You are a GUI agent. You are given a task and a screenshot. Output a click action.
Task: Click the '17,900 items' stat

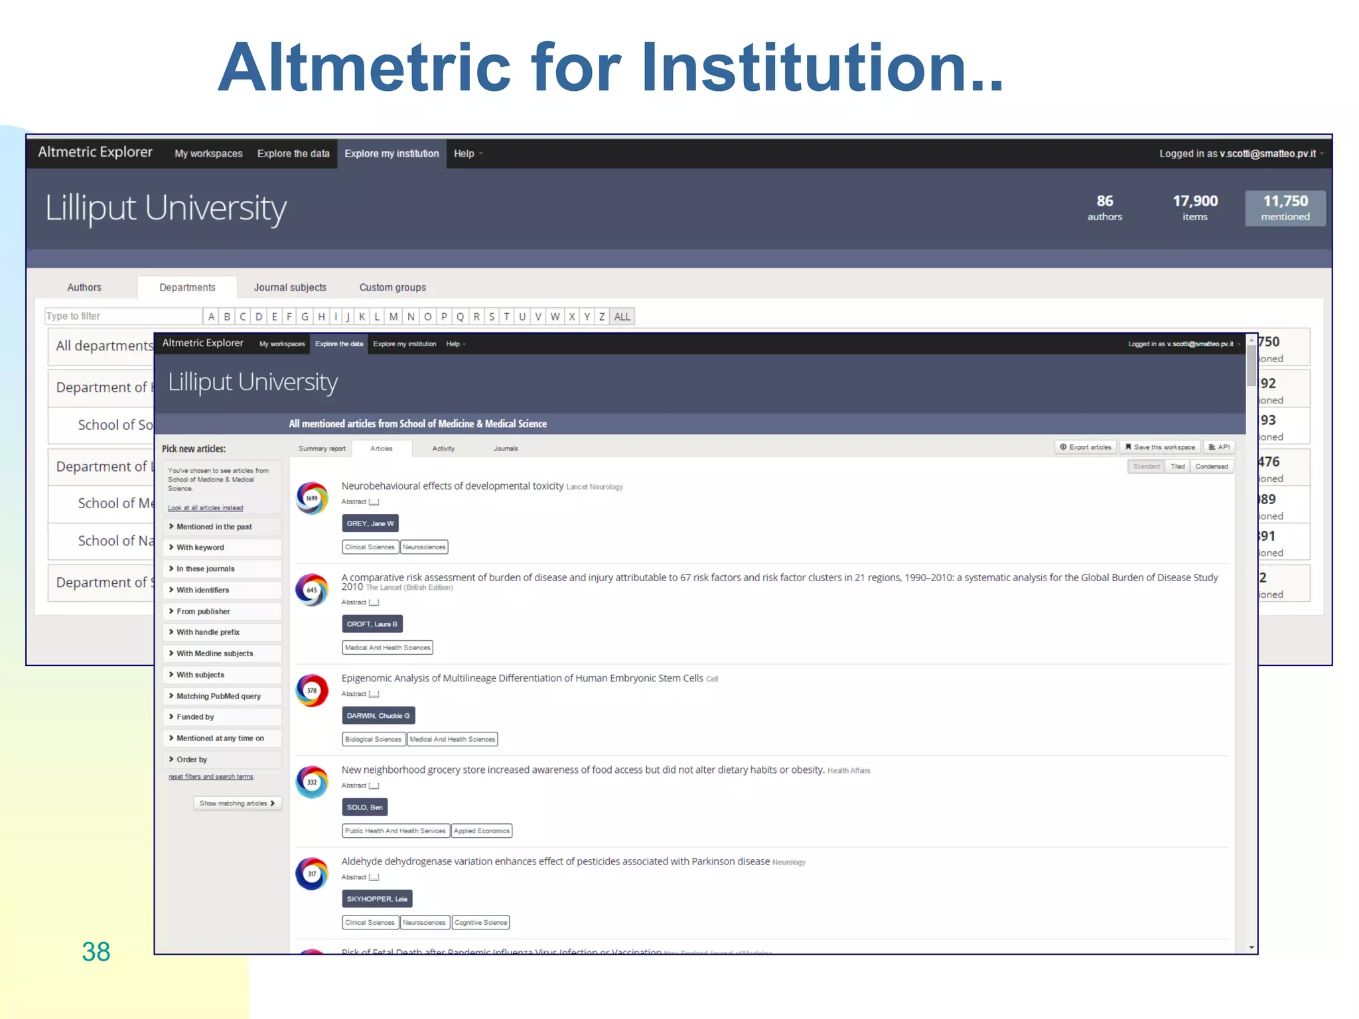pyautogui.click(x=1195, y=208)
